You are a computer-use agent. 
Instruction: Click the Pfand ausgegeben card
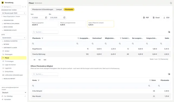(44, 24)
